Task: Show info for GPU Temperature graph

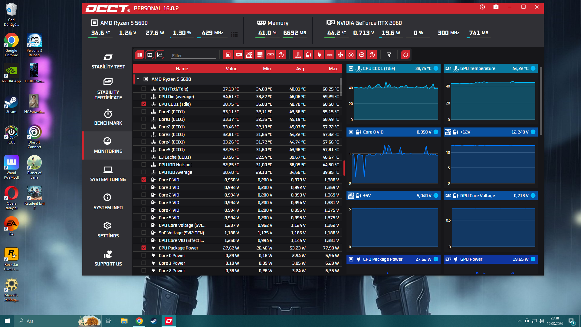Action: point(533,68)
